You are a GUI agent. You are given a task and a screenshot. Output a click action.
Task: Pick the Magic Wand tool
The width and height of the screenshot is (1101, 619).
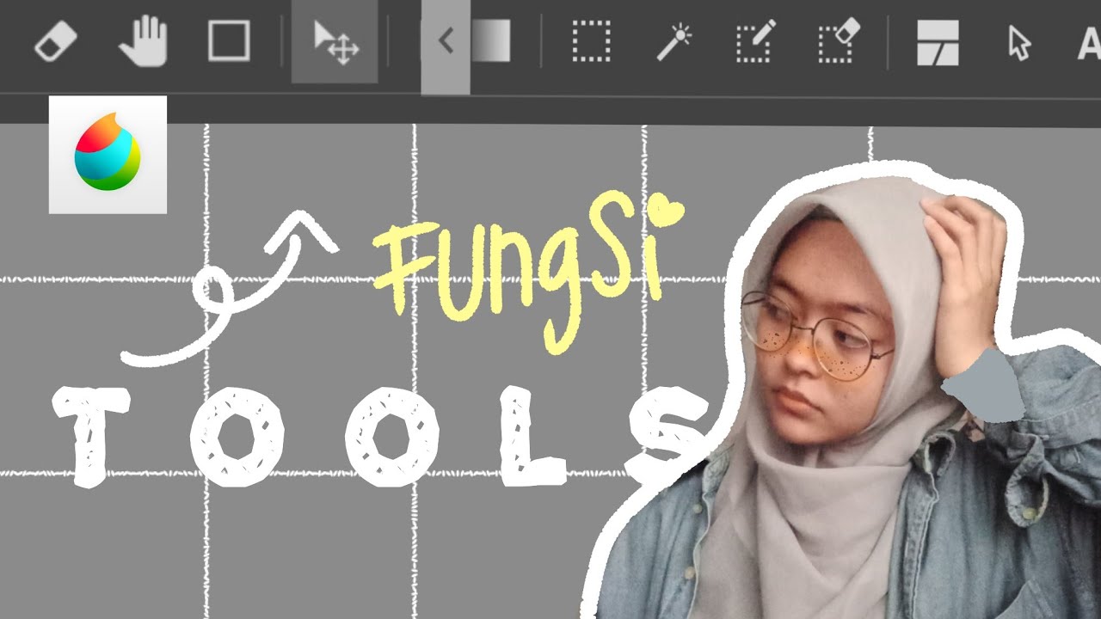(675, 41)
